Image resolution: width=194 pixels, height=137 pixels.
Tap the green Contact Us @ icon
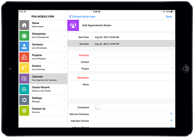(x=24, y=111)
